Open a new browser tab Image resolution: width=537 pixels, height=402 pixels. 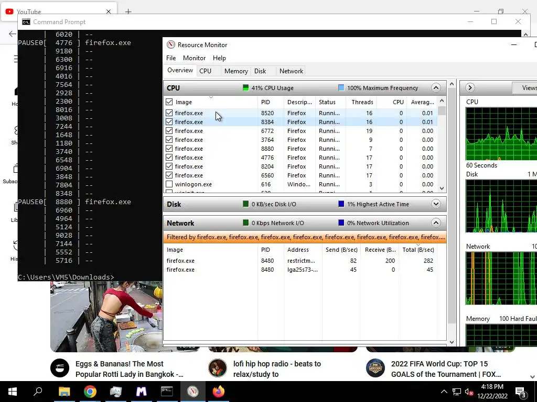128,12
